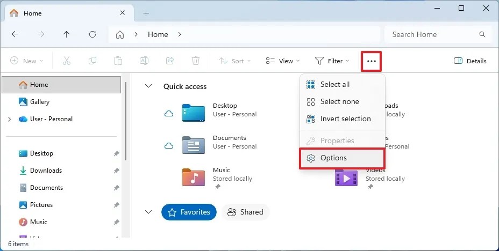The height and width of the screenshot is (251, 499).
Task: Open the Sort dropdown
Action: click(235, 61)
